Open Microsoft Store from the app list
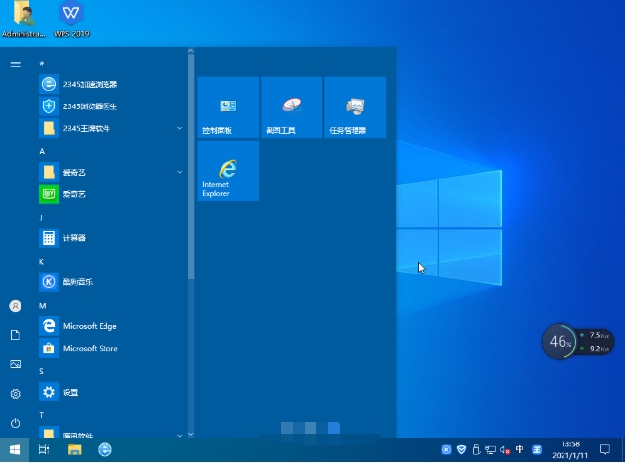 [90, 348]
